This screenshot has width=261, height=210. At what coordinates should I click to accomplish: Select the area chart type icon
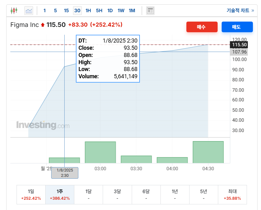[x=29, y=11]
